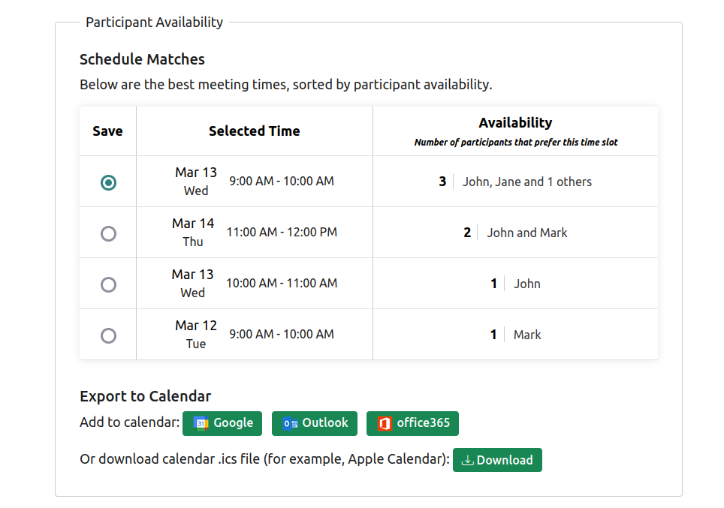The width and height of the screenshot is (724, 508).
Task: Click the Availability column header
Action: (515, 123)
